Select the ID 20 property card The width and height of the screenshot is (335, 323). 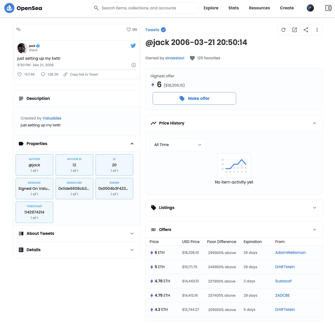coord(114,165)
